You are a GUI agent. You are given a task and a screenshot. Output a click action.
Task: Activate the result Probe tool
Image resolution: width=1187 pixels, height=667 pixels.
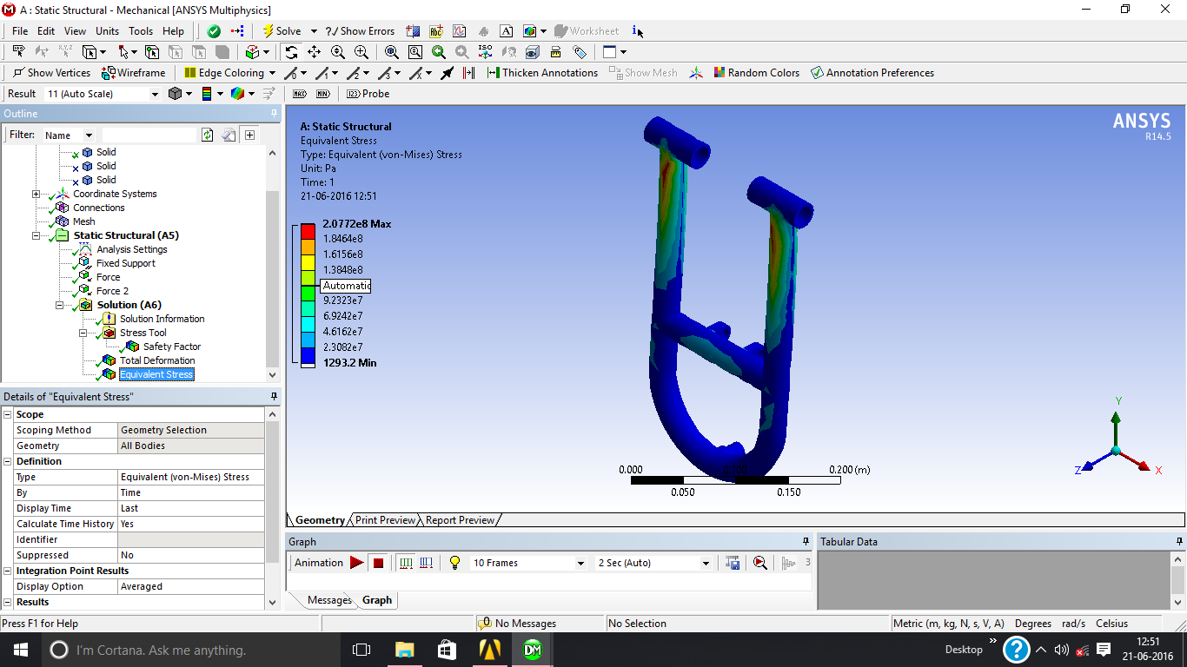368,94
